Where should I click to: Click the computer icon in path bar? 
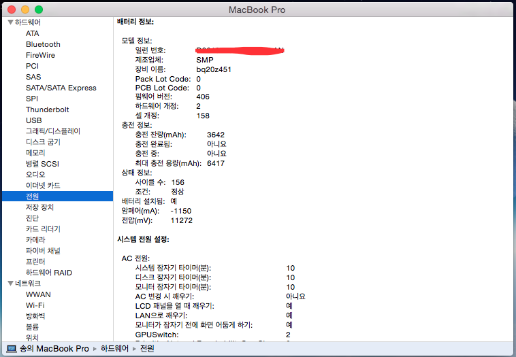[x=12, y=349]
